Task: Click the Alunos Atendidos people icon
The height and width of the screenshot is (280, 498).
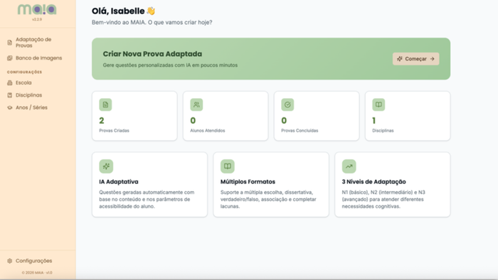Action: point(196,104)
